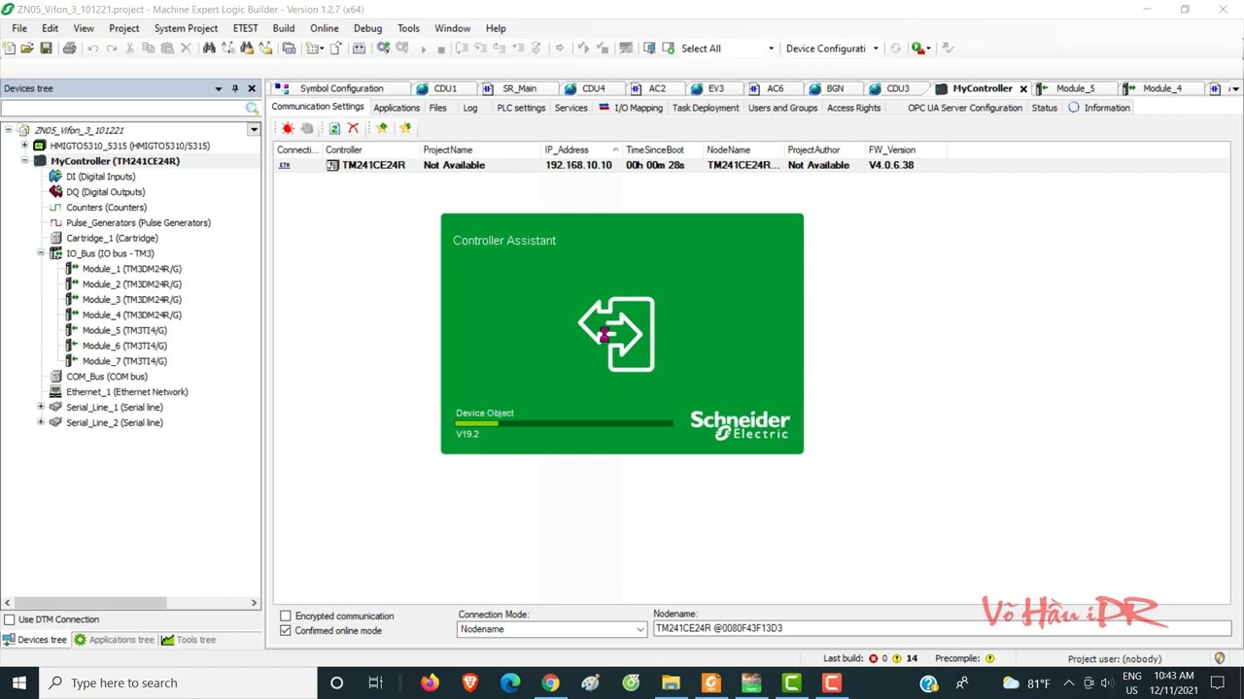Click the Login gear icon in toolbar

383,48
